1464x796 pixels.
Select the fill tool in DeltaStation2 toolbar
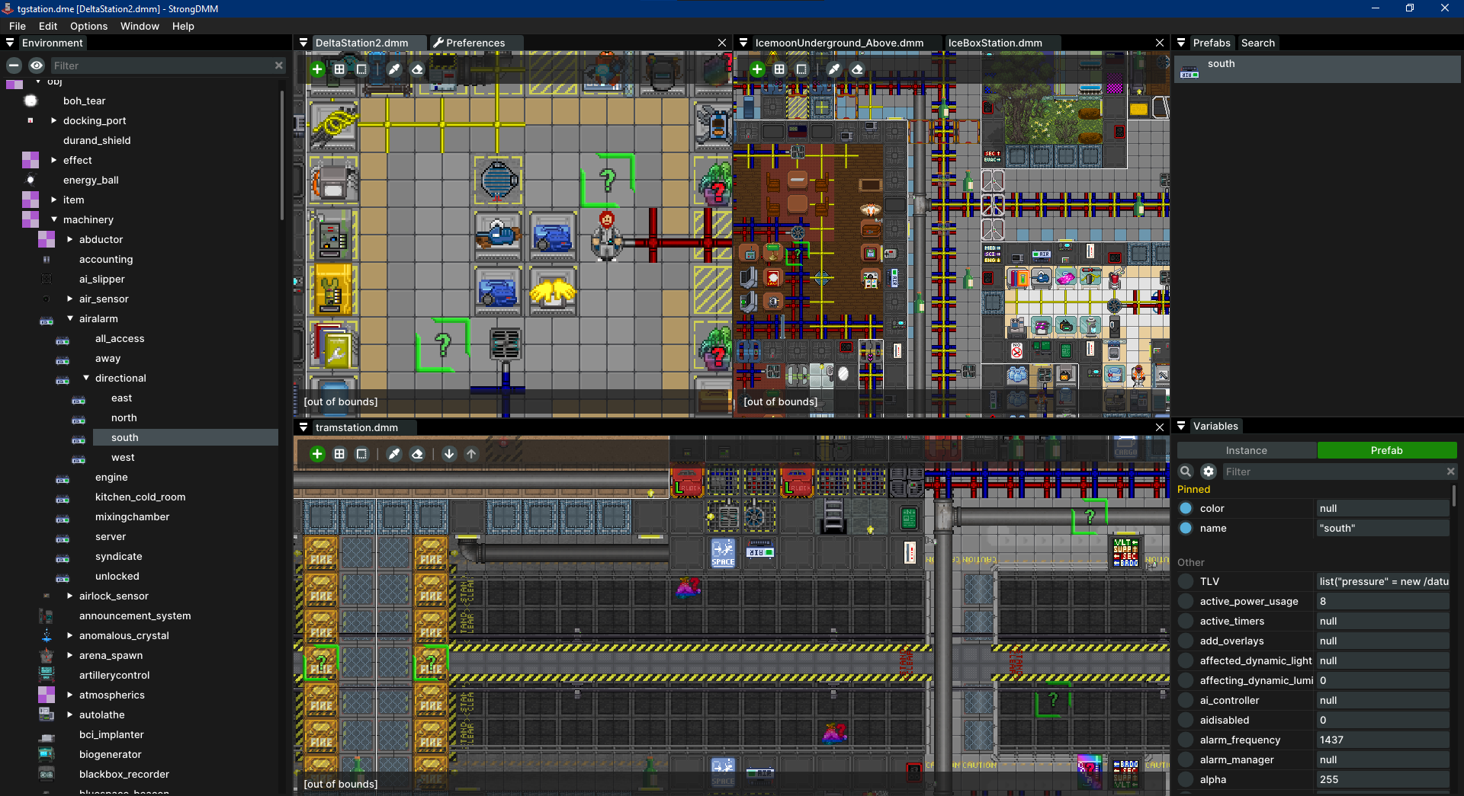tap(339, 69)
